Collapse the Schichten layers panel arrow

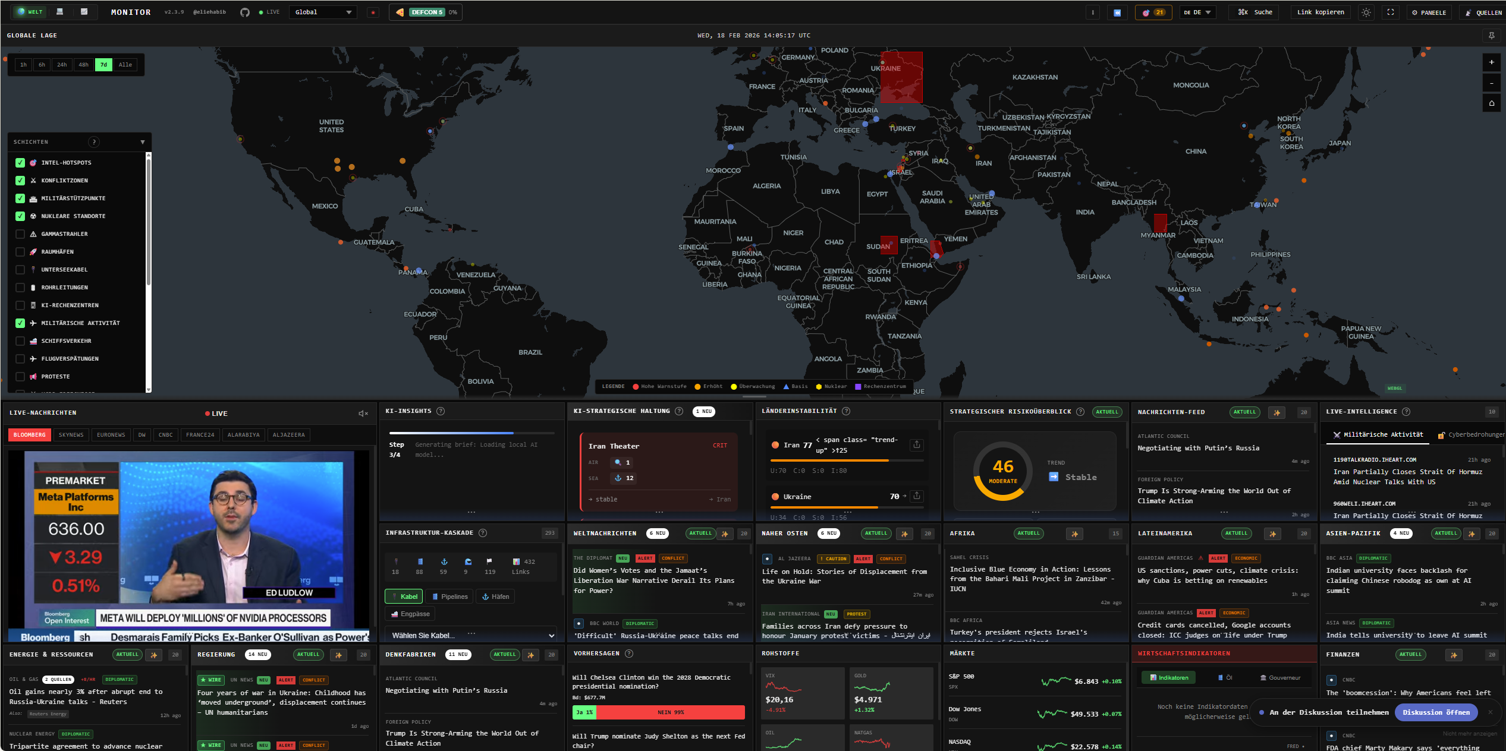142,142
